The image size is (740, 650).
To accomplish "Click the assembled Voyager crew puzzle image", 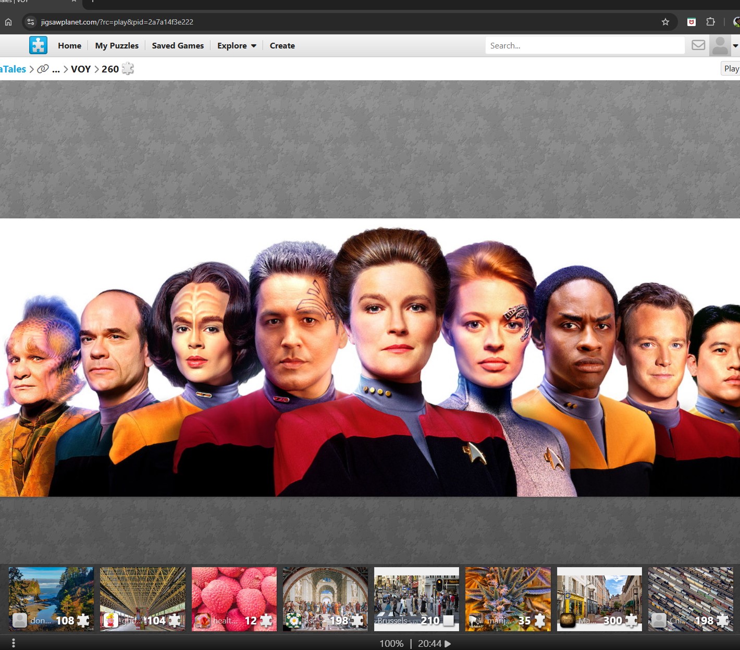I will coord(370,358).
